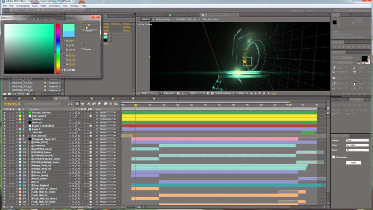This screenshot has width=373, height=210.
Task: Click the Character panel black fill swatch
Action: pyautogui.click(x=364, y=59)
